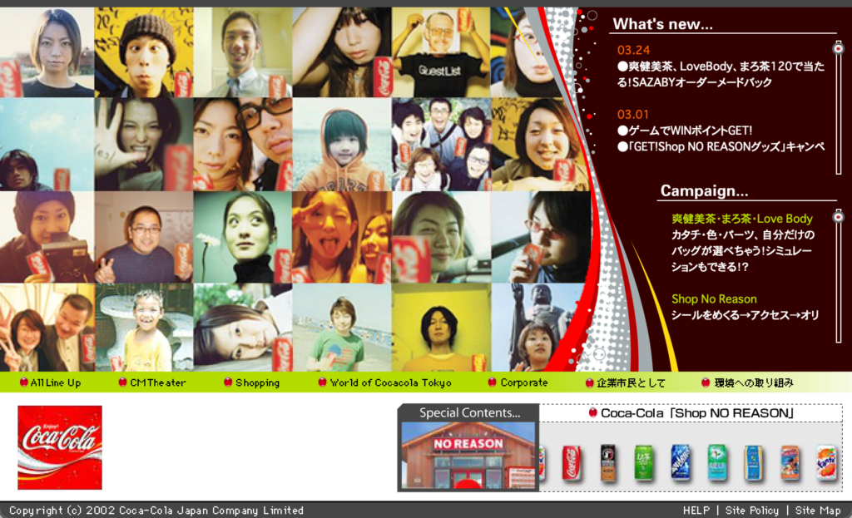
Task: Open the HELP link in footer
Action: point(696,511)
